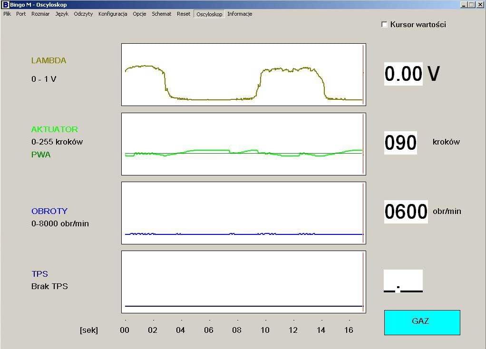Select the Oscyloskop menu item
Screen dimensions: 486x349
[209, 14]
